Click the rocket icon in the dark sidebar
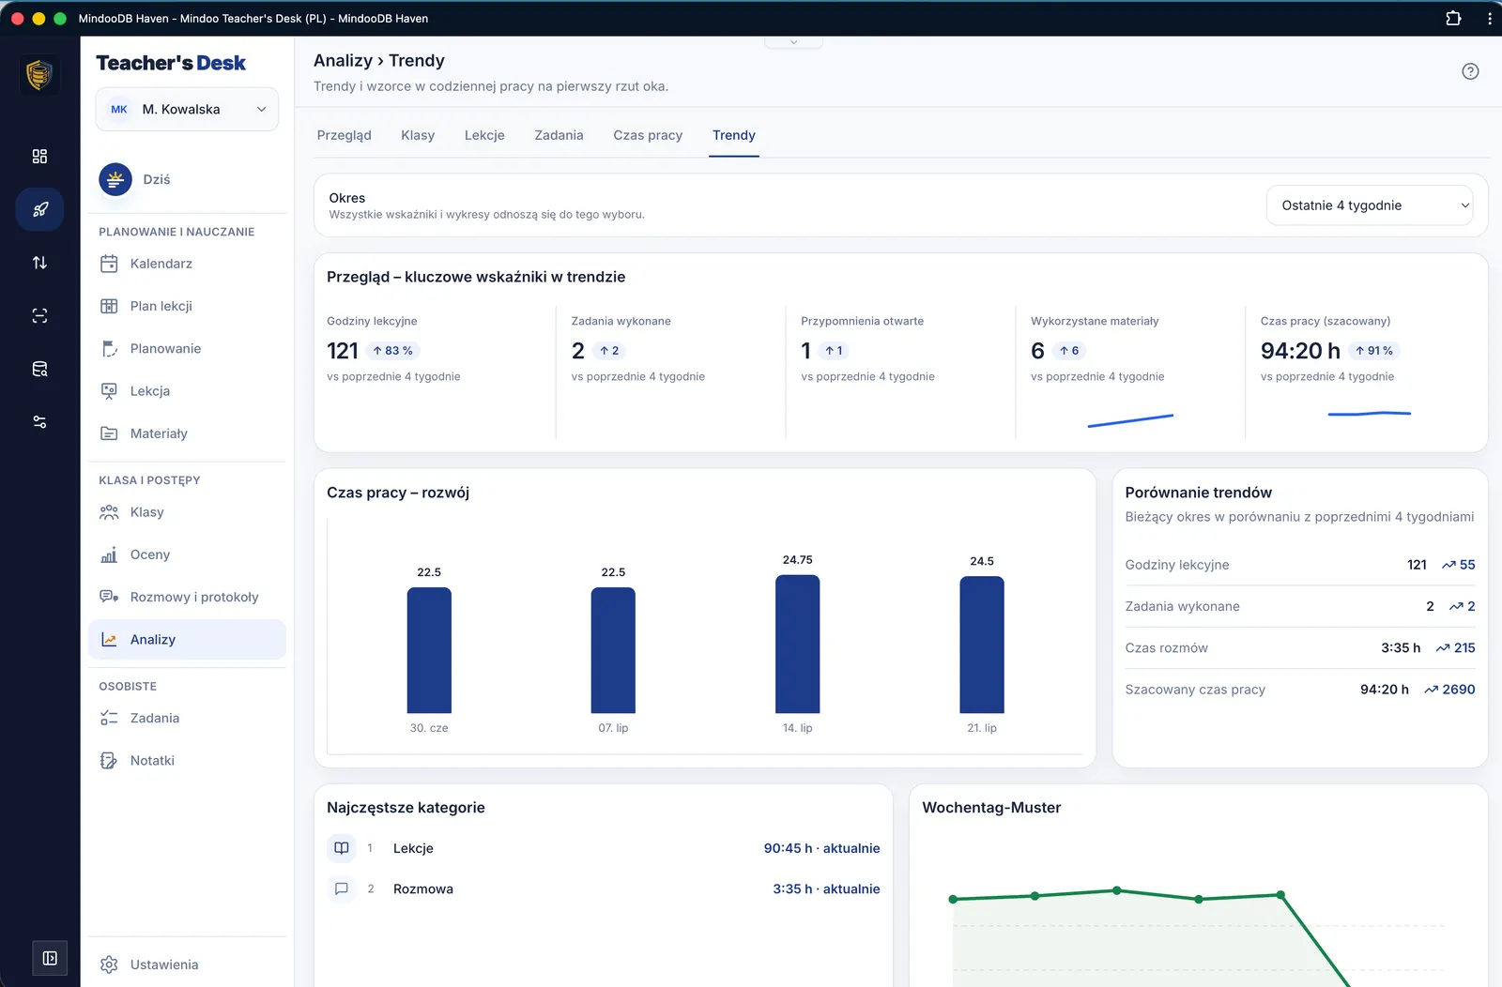1502x987 pixels. (39, 209)
